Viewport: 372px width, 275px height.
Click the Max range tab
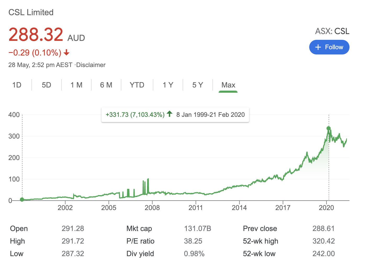228,85
